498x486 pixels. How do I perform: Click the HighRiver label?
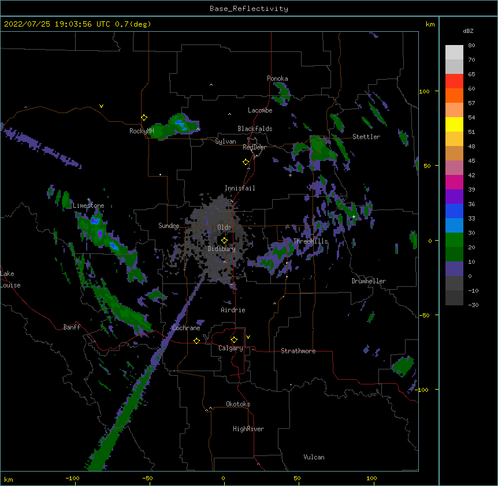point(248,429)
